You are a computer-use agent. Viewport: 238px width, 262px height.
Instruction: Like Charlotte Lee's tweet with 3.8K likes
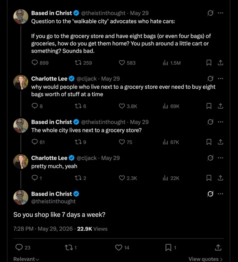tap(128, 106)
